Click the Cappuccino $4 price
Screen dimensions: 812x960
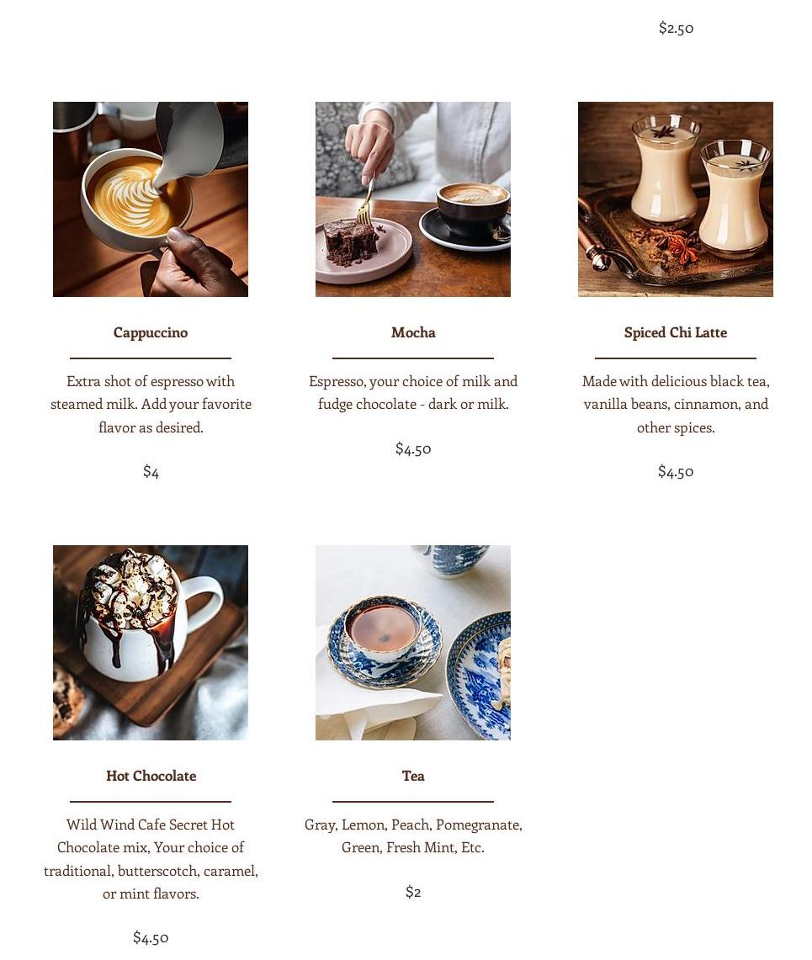point(151,471)
